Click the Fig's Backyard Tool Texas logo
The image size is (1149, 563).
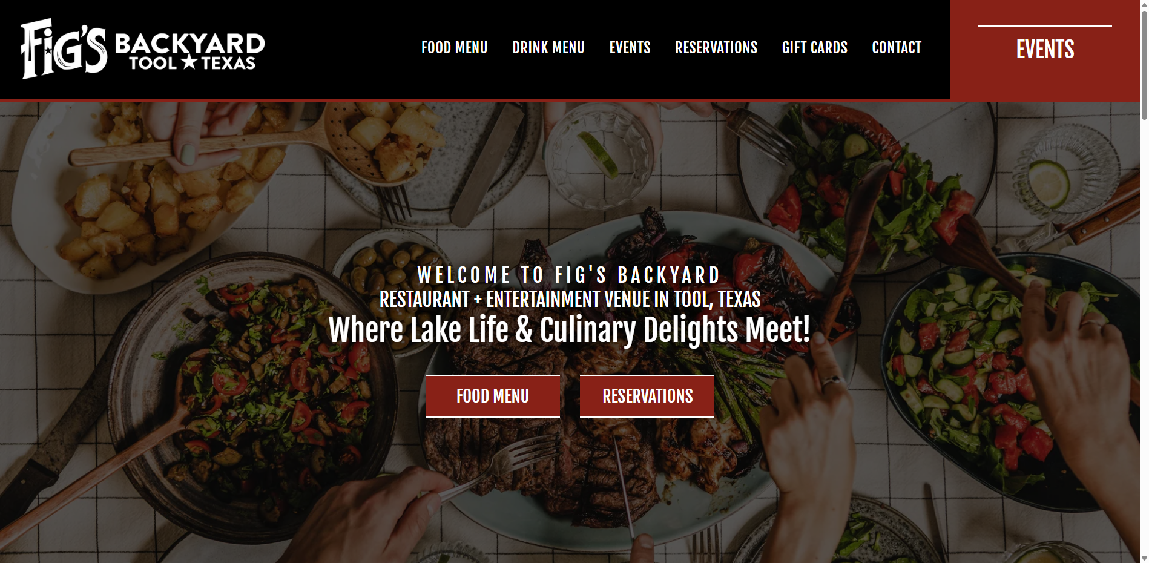pos(143,48)
